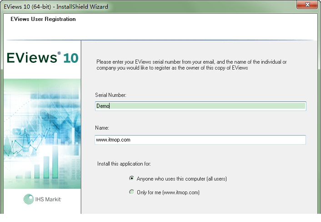Screen dimensions: 321x222
Task: Click the Serial Number input field
Action: coord(201,106)
